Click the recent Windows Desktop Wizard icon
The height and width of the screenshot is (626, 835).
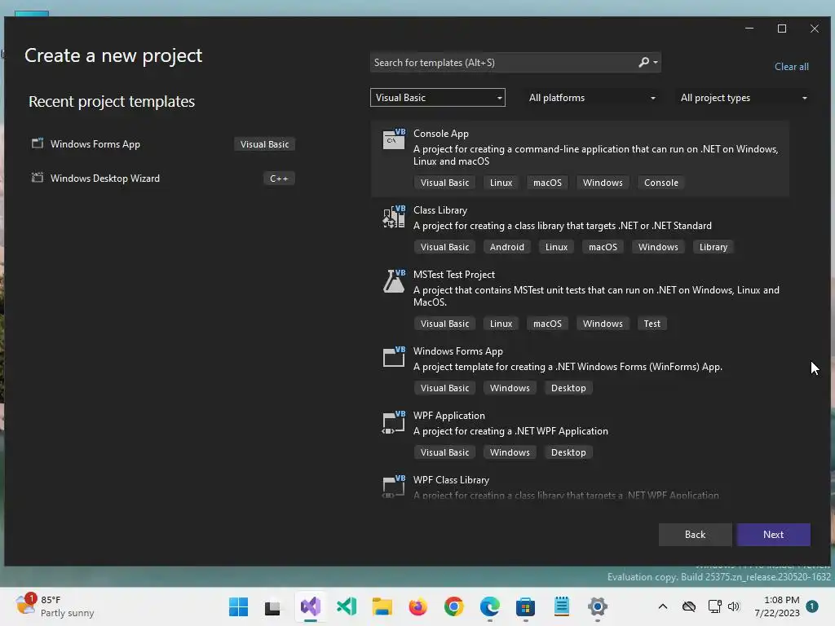[38, 178]
